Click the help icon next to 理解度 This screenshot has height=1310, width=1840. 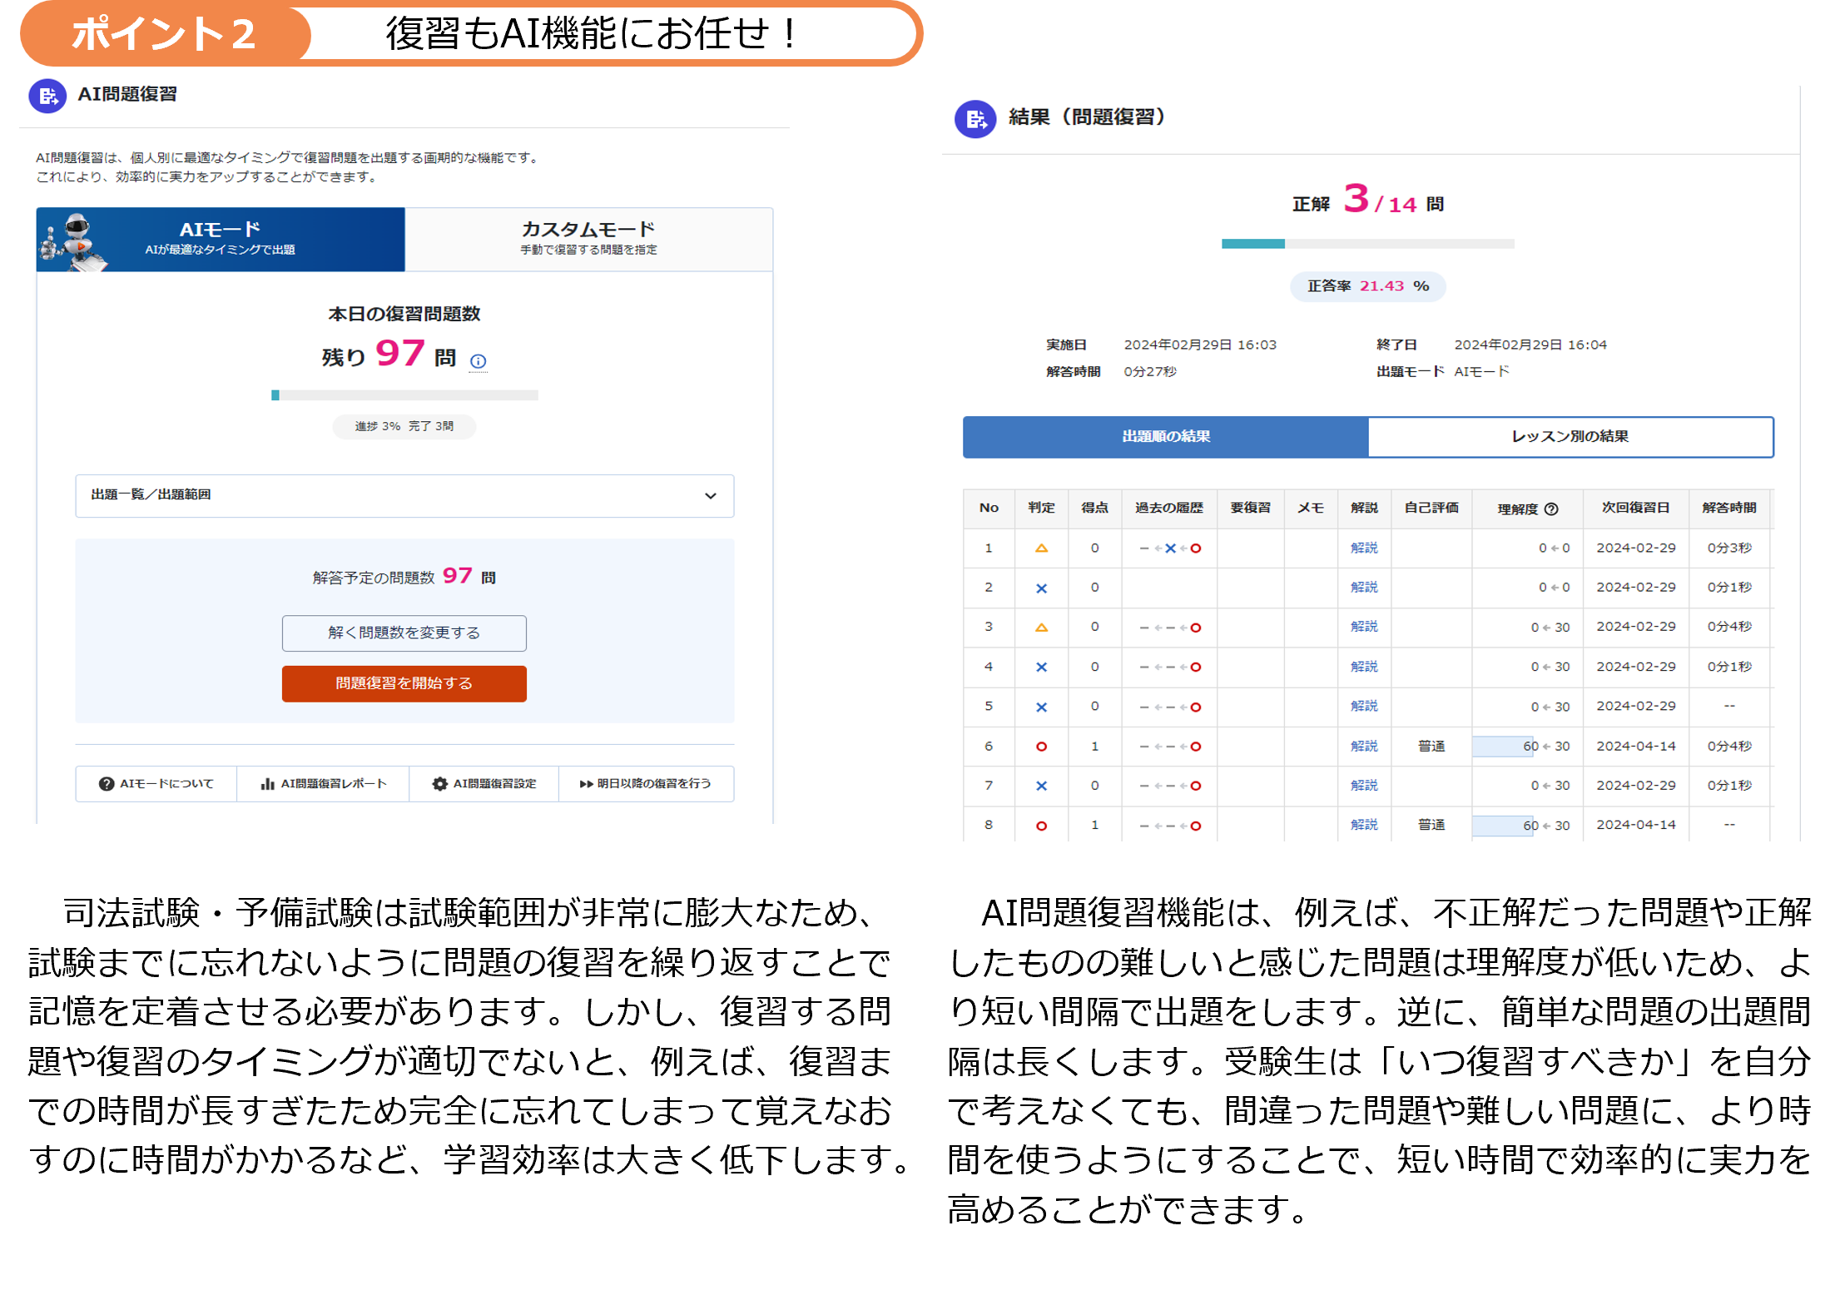1551,509
